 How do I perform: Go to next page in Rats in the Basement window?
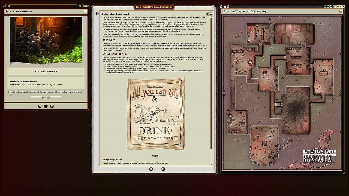pyautogui.click(x=52, y=106)
